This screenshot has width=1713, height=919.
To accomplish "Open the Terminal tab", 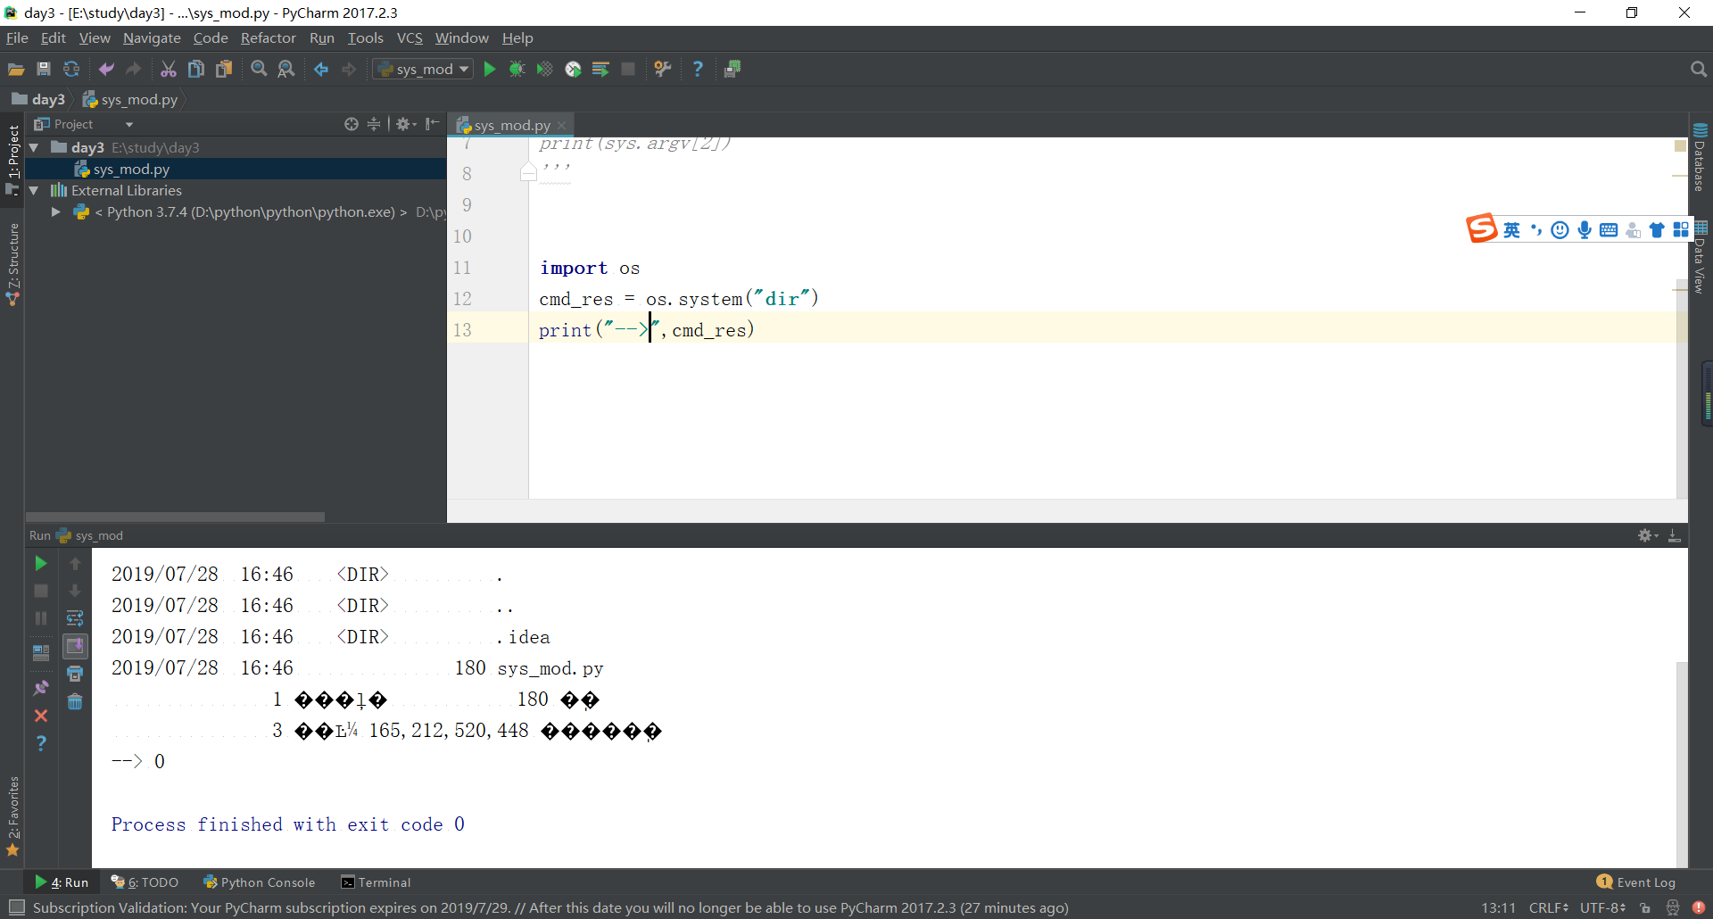I will 376,882.
